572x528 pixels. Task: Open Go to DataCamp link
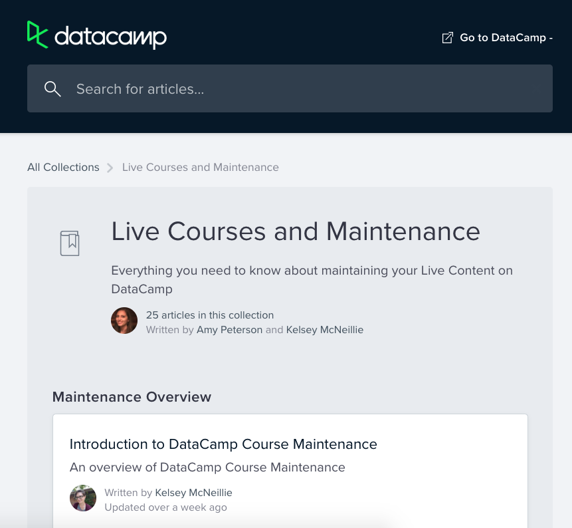[506, 38]
